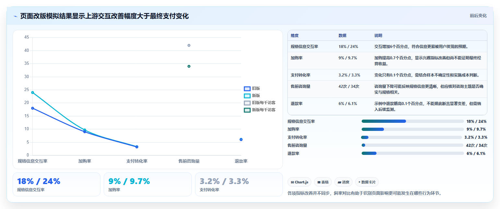Image resolution: width=500 pixels, height=209 pixels.
Task: Click the 退款率 progress bar
Action: click(x=413, y=153)
